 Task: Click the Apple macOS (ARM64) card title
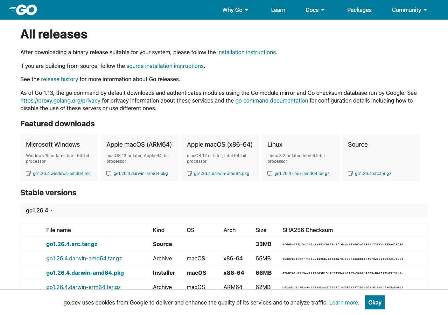click(x=139, y=145)
